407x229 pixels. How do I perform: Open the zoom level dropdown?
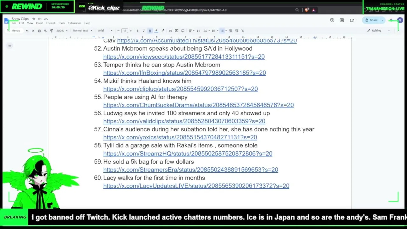coord(61,31)
